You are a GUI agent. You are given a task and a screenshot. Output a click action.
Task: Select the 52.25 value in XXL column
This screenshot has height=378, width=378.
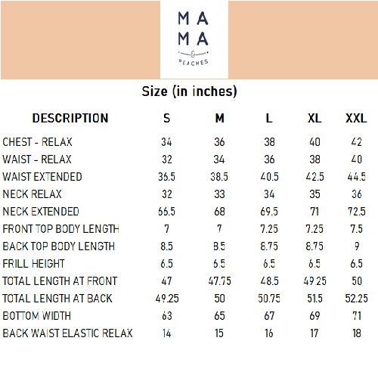(x=356, y=299)
